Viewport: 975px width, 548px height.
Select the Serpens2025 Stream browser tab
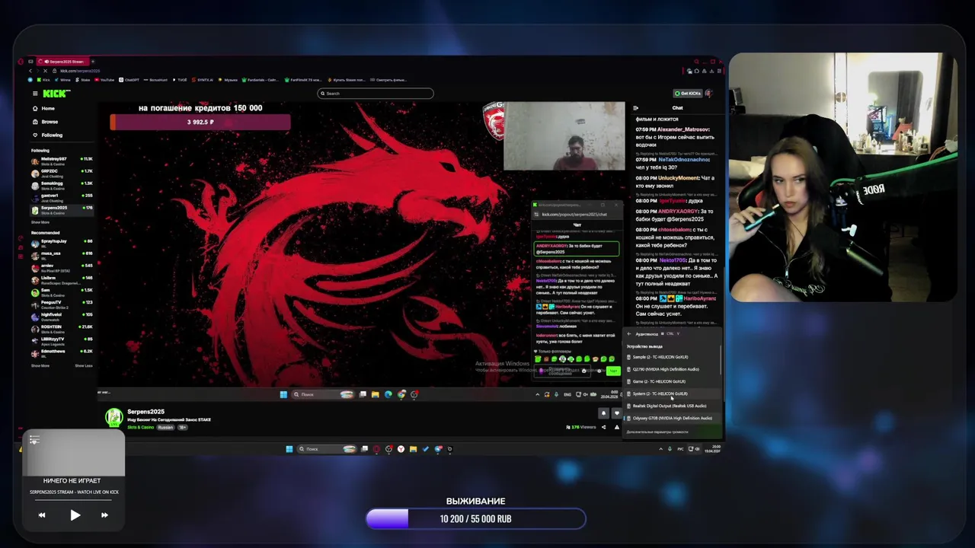[x=64, y=61]
